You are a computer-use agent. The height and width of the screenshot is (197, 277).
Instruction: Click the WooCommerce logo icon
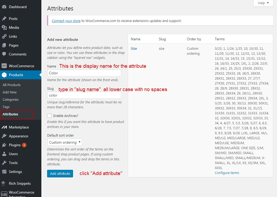[4, 66]
